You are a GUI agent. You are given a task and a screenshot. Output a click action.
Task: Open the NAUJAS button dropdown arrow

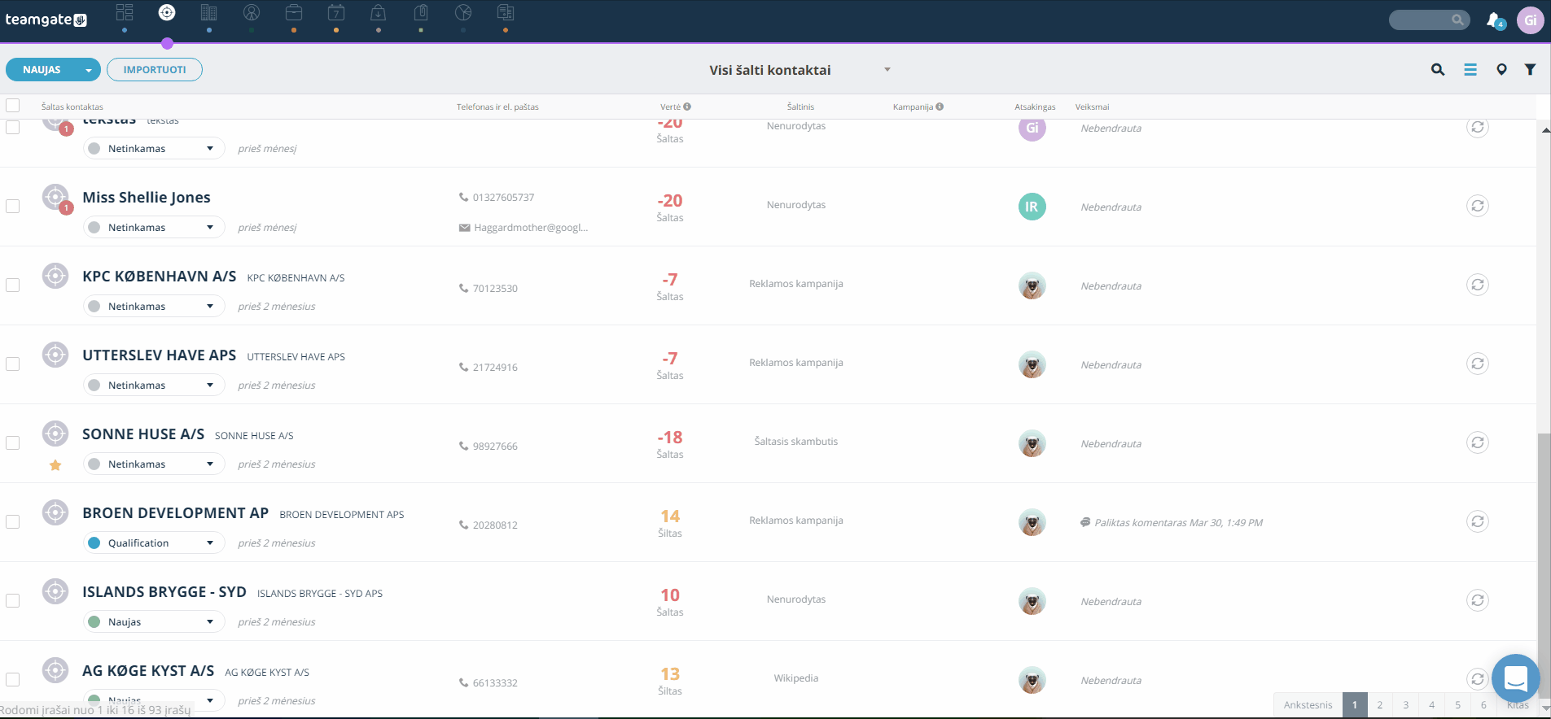tap(89, 70)
